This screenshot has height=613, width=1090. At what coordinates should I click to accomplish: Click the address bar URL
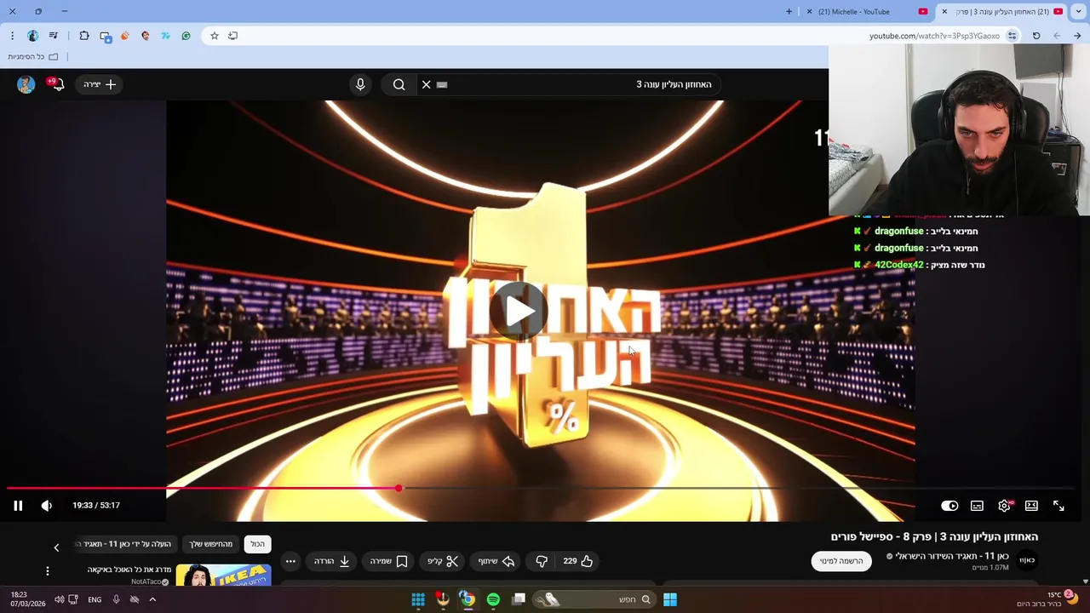(934, 36)
